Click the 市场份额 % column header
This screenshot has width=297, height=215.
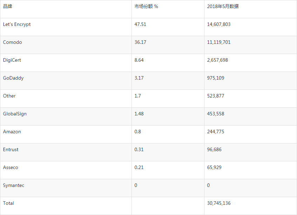tap(146, 7)
